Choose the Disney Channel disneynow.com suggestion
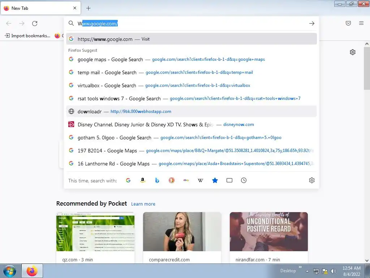 point(192,125)
